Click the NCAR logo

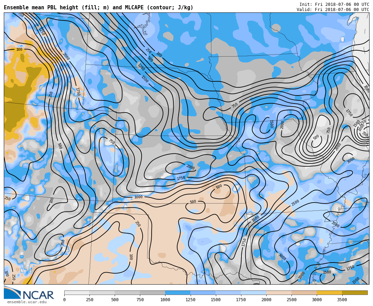[29, 293]
